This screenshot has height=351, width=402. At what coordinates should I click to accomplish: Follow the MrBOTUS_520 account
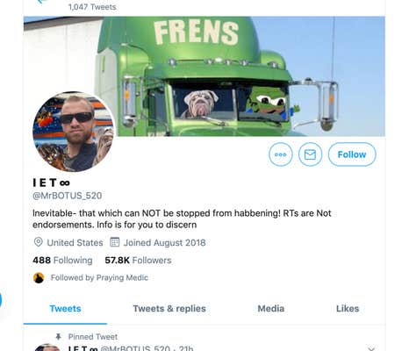[x=352, y=154]
